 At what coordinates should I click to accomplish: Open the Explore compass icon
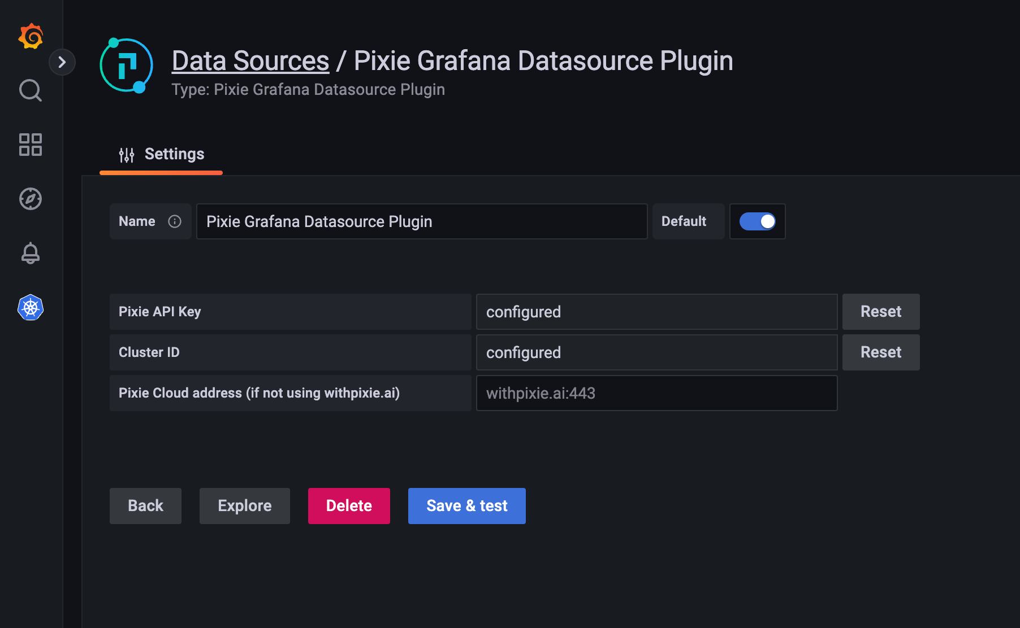pyautogui.click(x=31, y=199)
